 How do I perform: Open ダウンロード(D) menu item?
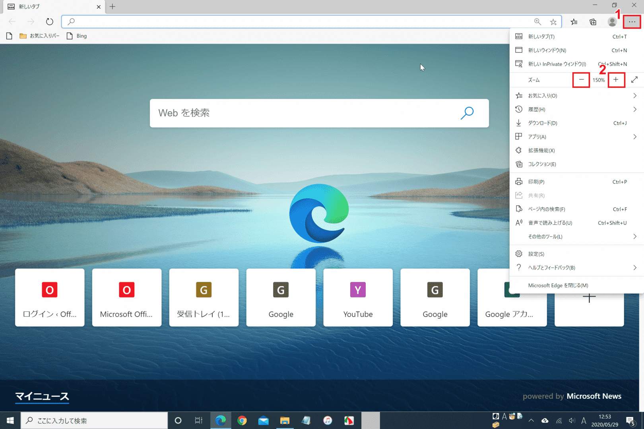tap(576, 123)
